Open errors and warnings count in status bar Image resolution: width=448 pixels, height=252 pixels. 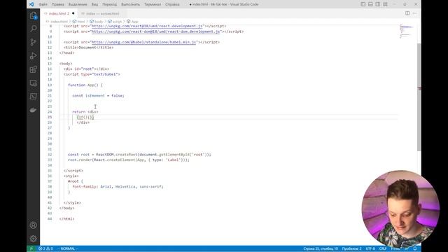(45, 248)
